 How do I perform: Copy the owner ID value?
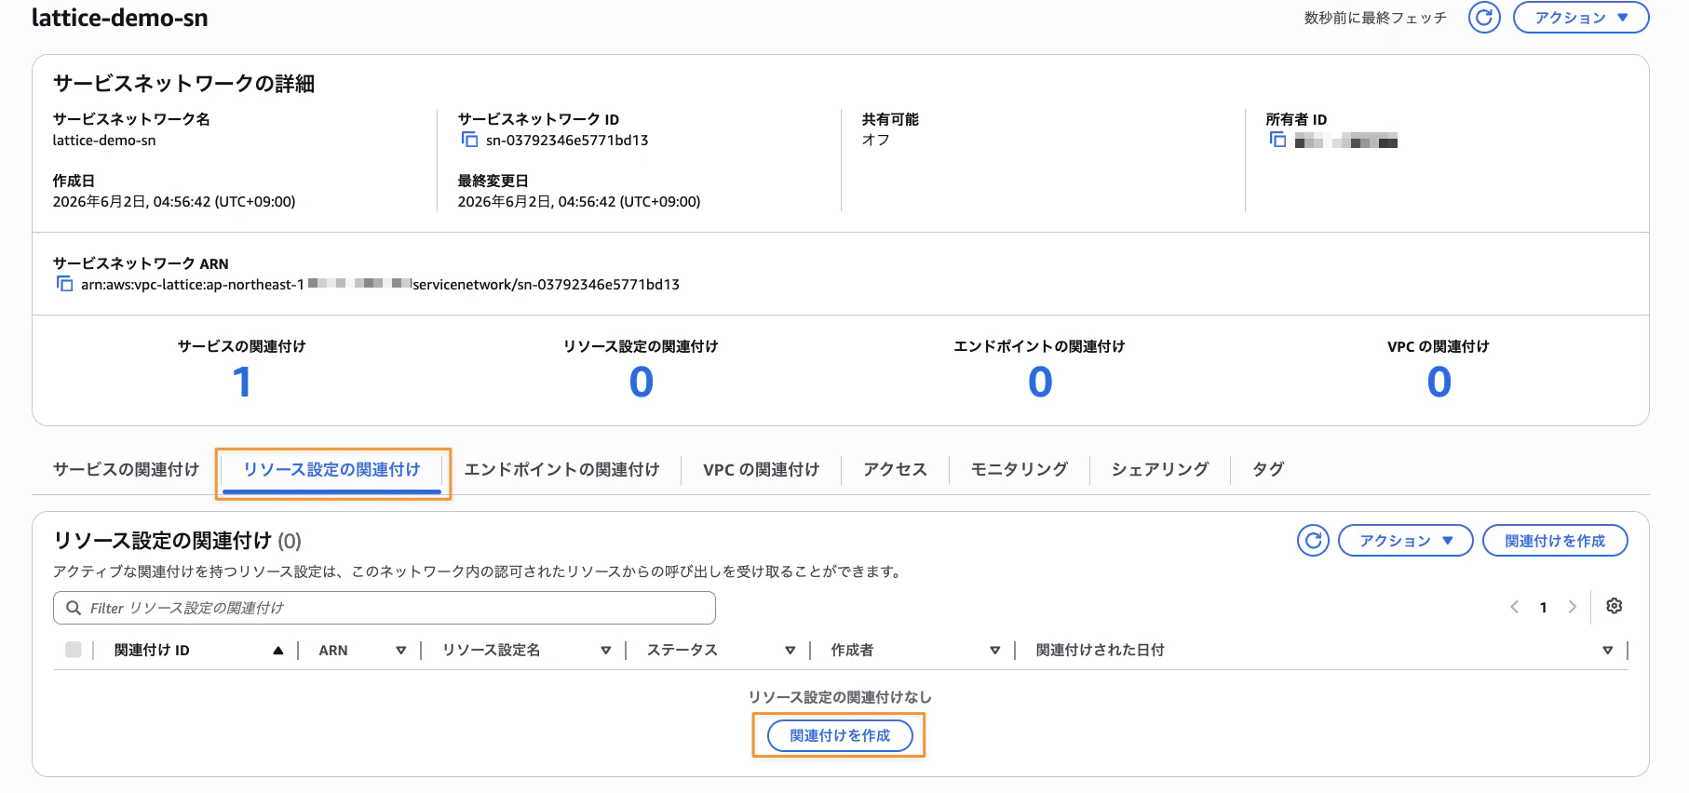tap(1278, 140)
